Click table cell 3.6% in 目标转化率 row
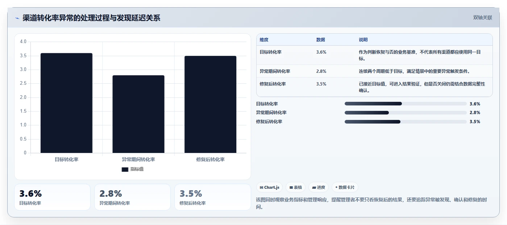 point(321,52)
